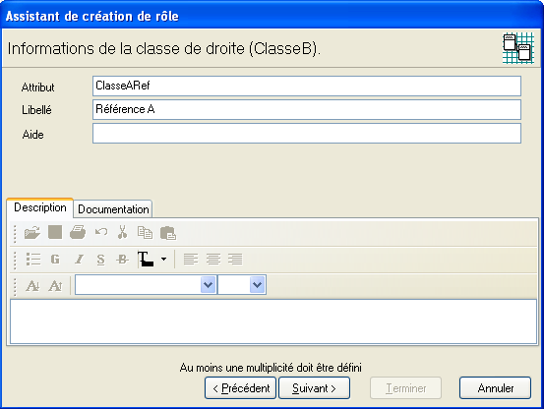Go to next step with Suivant
Screen dimensions: 544x409
(315, 388)
